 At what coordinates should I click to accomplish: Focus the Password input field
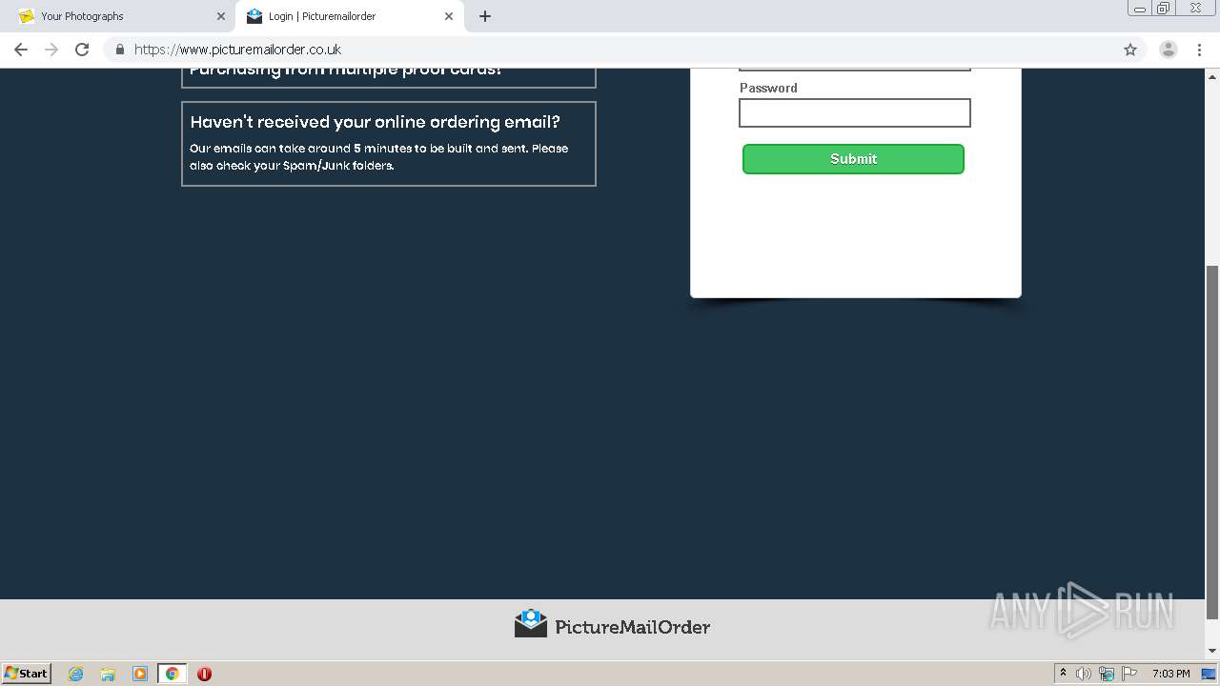tap(855, 112)
